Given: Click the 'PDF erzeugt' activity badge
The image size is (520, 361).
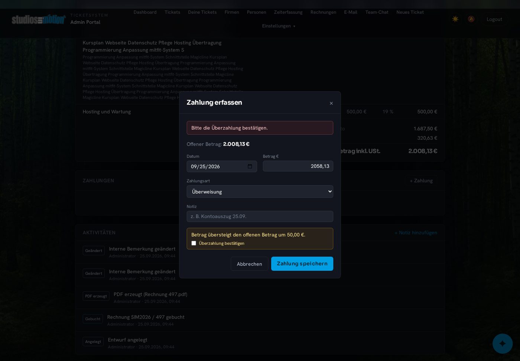Looking at the screenshot, I should [96, 296].
